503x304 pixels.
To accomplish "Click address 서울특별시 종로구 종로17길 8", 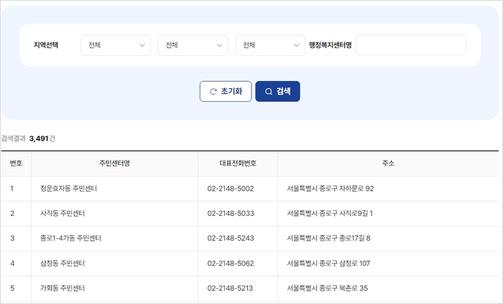I will click(x=328, y=238).
